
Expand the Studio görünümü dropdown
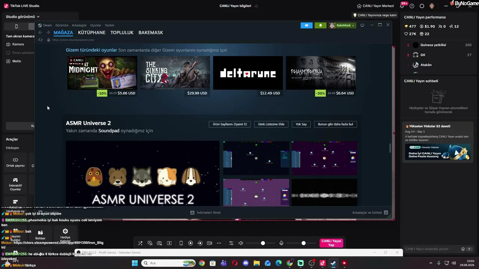(x=23, y=17)
